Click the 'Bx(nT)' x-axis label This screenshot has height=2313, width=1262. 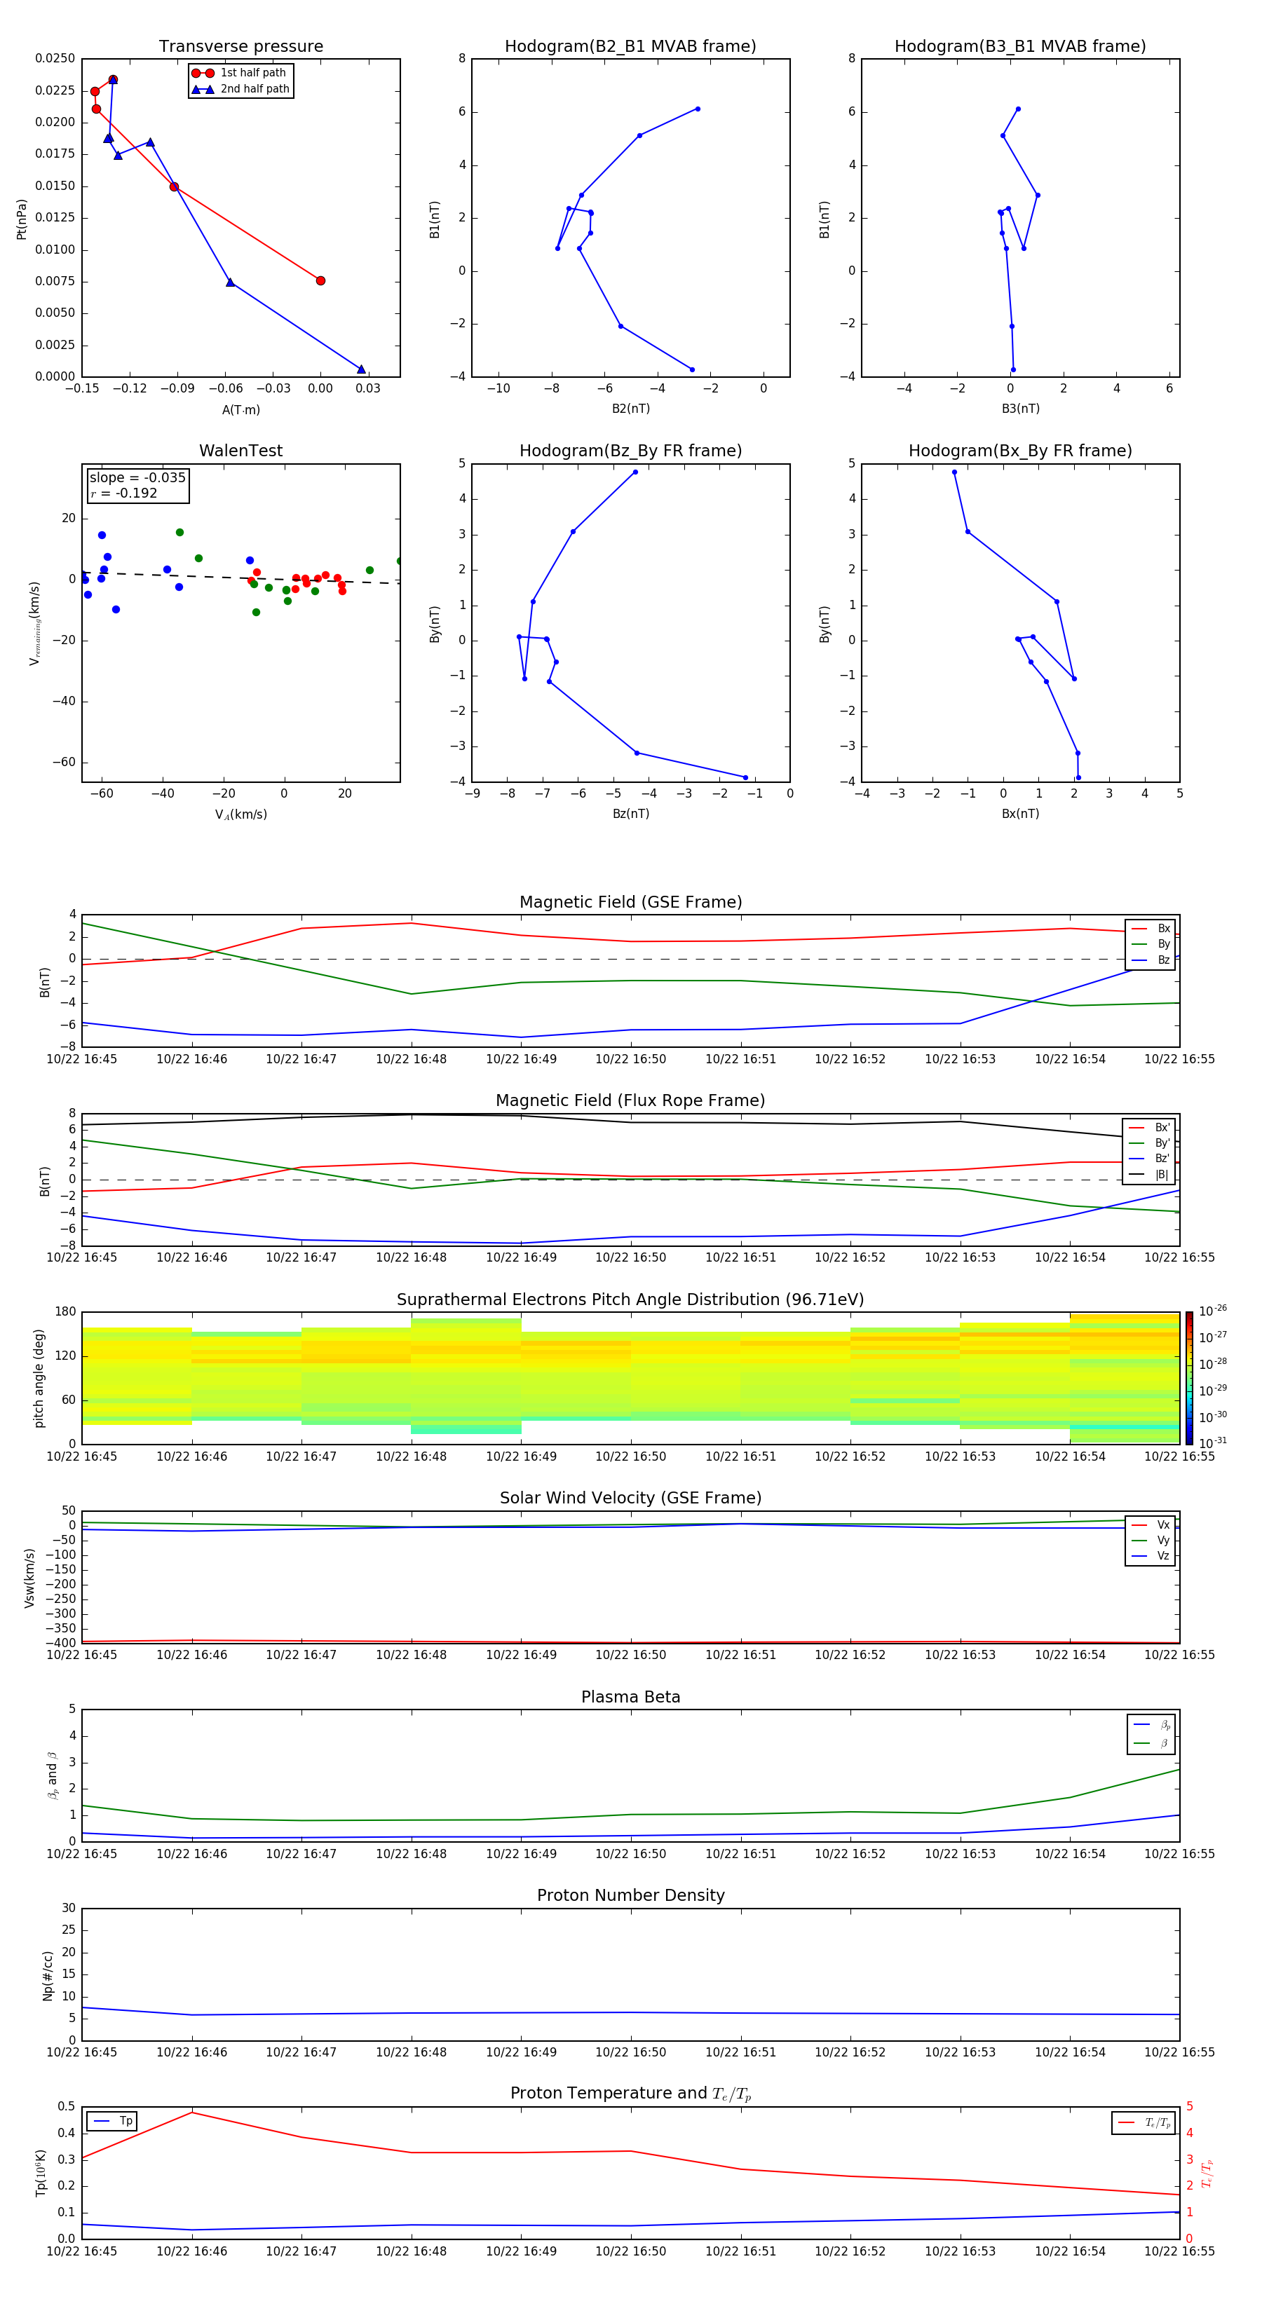[x=1020, y=814]
